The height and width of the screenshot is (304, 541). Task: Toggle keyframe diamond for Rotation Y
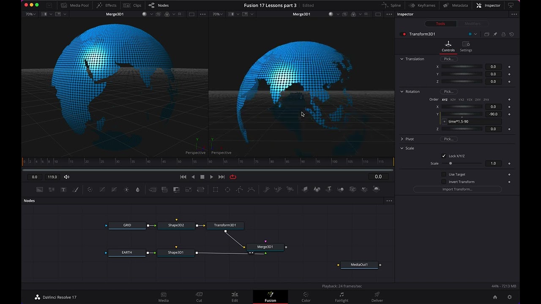point(509,114)
